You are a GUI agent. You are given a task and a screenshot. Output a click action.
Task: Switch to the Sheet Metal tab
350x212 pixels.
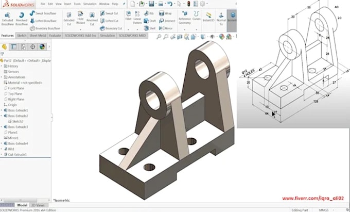click(x=38, y=36)
